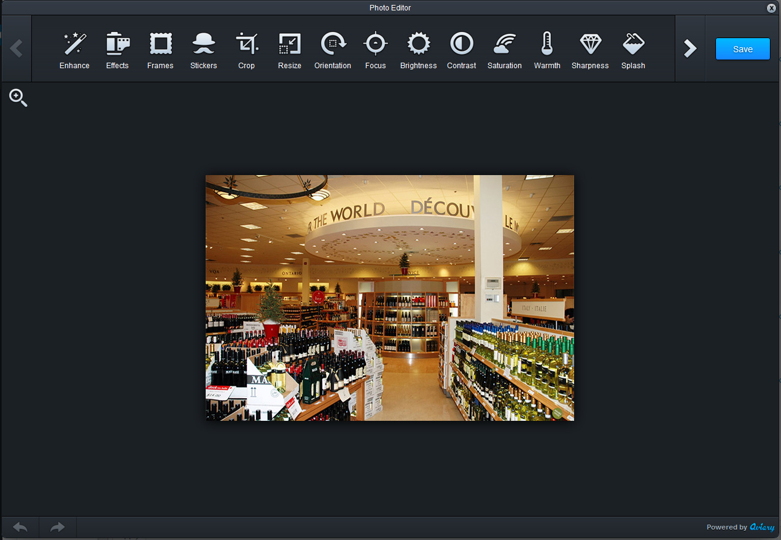
Task: Open the Contrast tool
Action: click(461, 50)
